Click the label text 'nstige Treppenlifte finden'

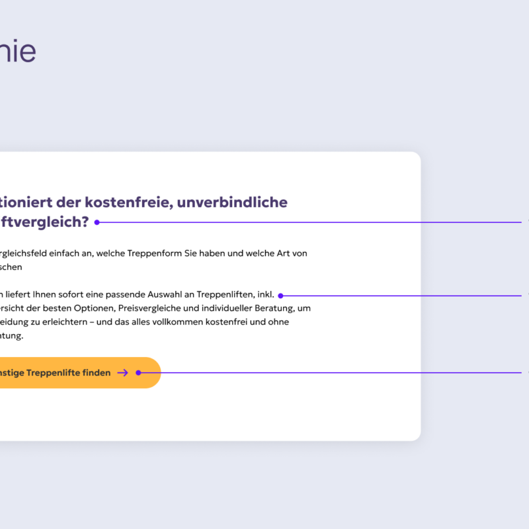(56, 373)
